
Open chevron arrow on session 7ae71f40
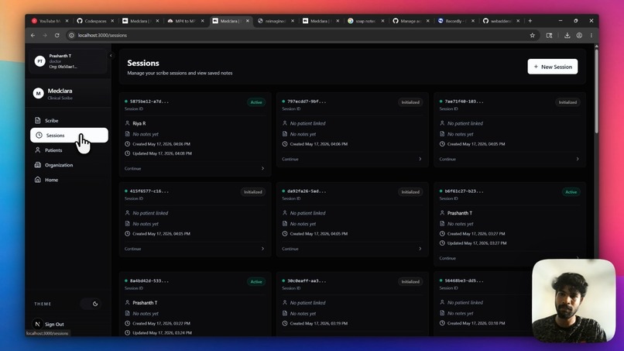click(578, 159)
